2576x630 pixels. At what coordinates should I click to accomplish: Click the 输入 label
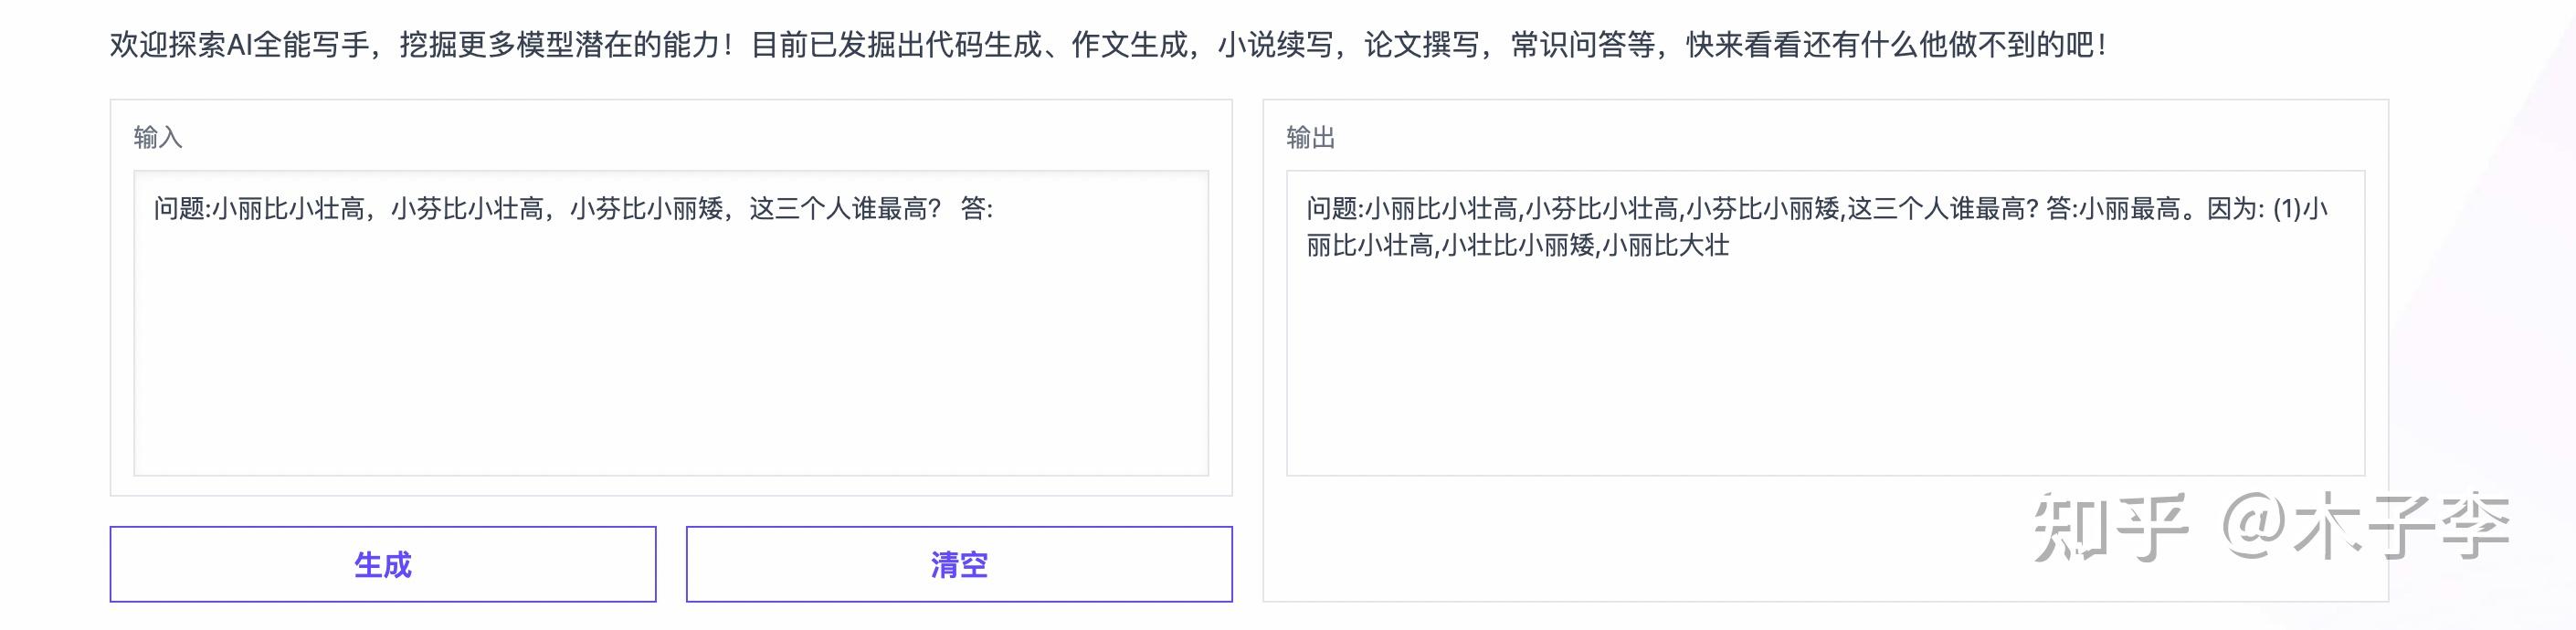pos(158,137)
